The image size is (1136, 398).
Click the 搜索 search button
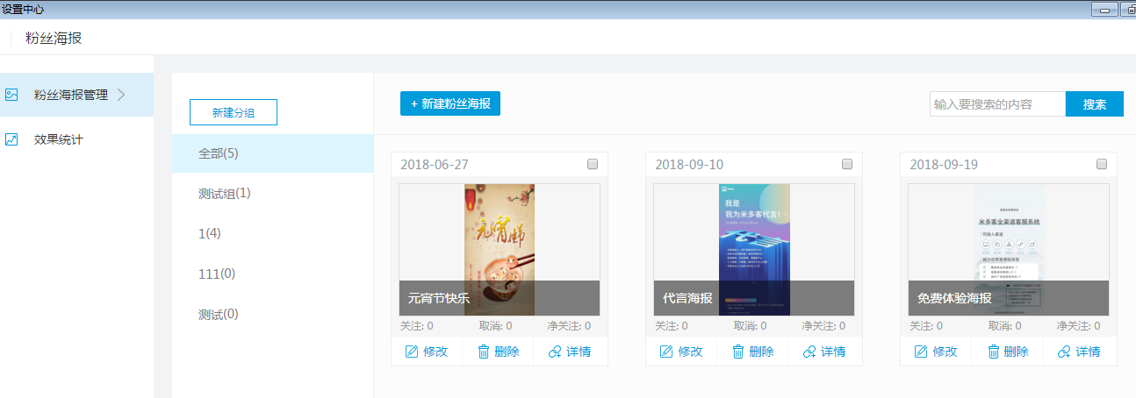[x=1094, y=104]
